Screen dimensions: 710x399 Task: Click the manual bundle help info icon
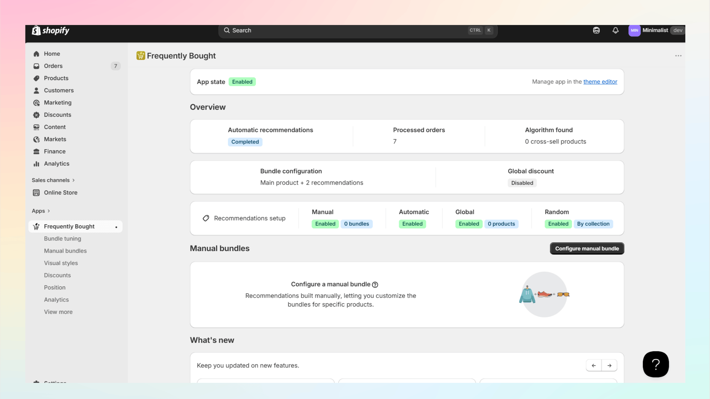(375, 285)
